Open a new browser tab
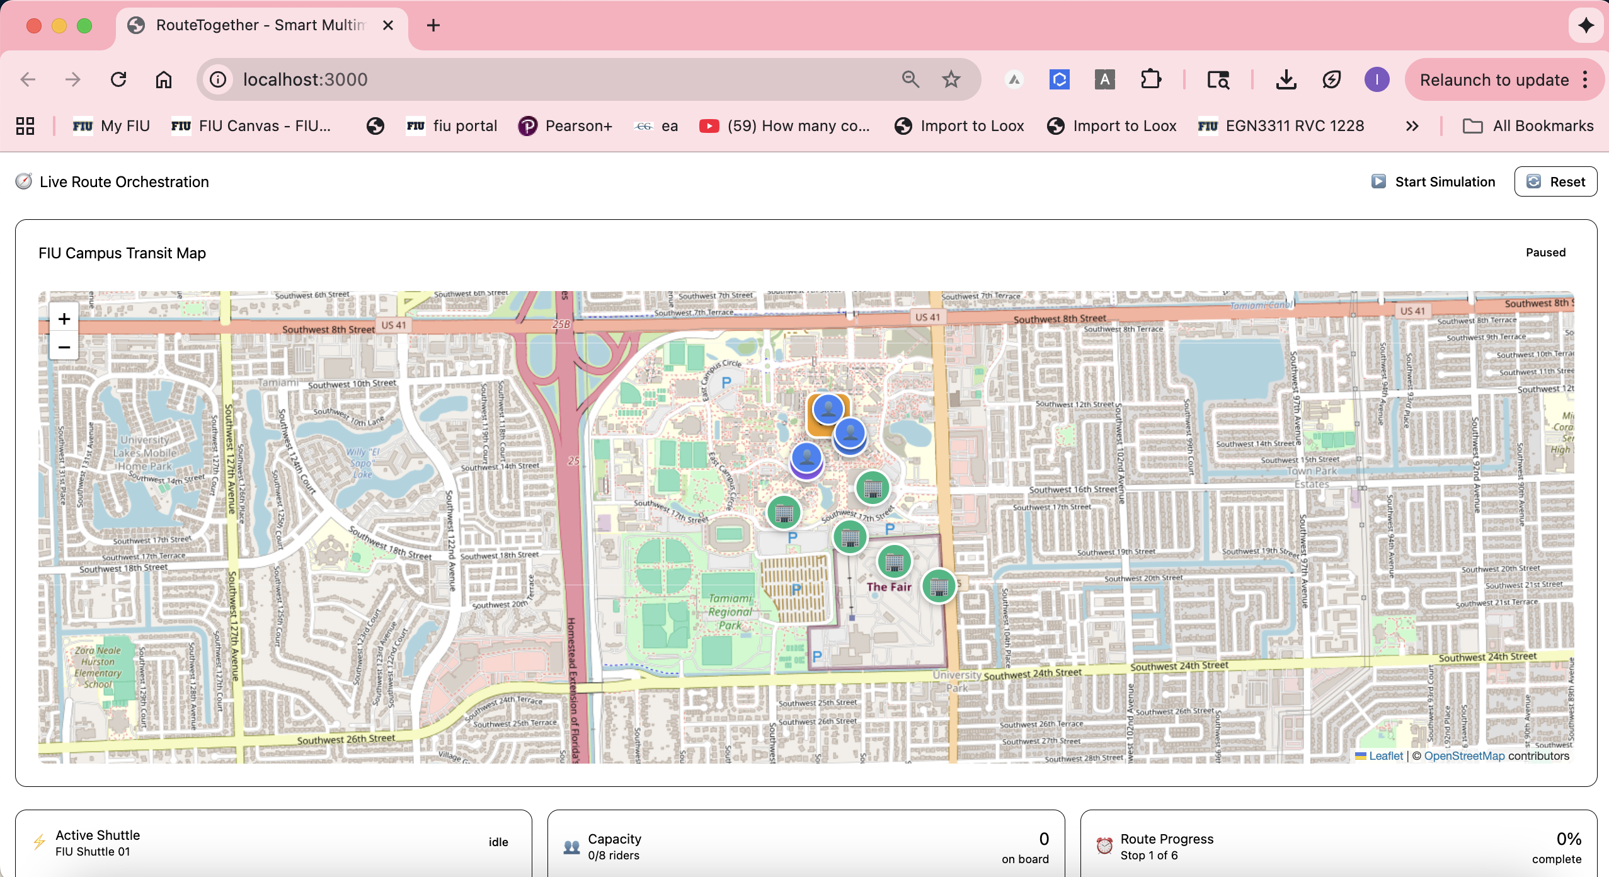Viewport: 1609px width, 877px height. [433, 25]
